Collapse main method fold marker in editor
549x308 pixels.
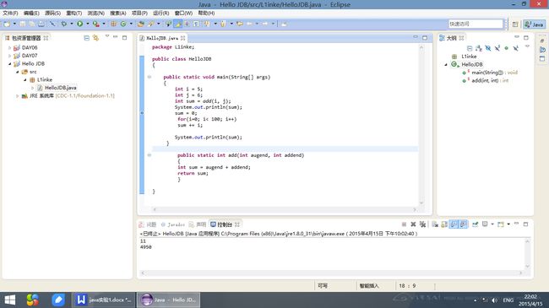pos(149,77)
